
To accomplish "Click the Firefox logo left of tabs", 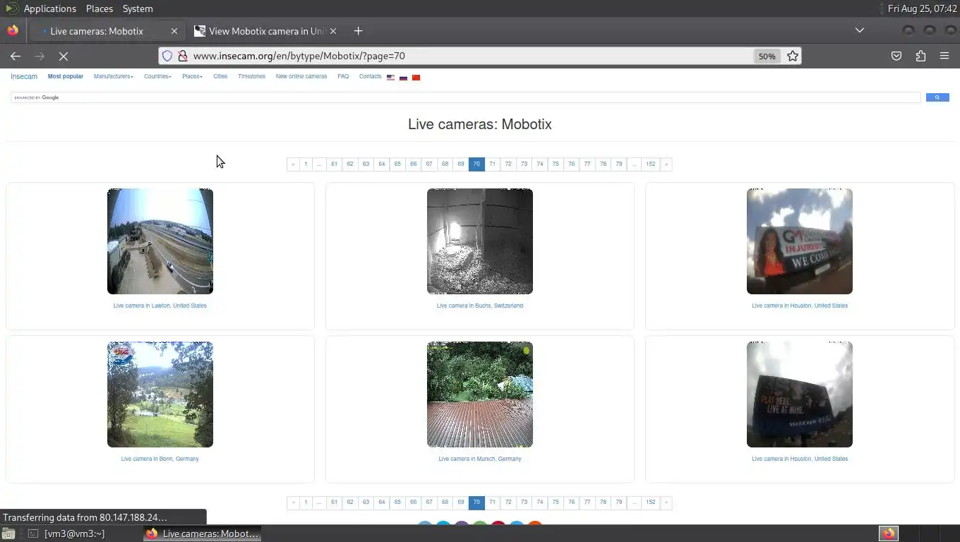I will coord(13,31).
